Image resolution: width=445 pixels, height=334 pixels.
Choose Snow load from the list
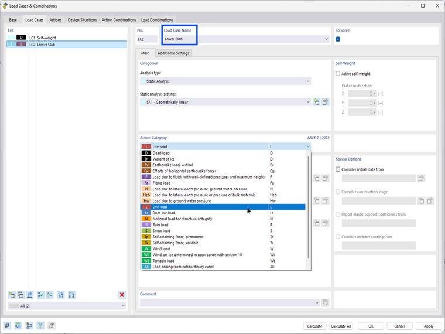223,231
